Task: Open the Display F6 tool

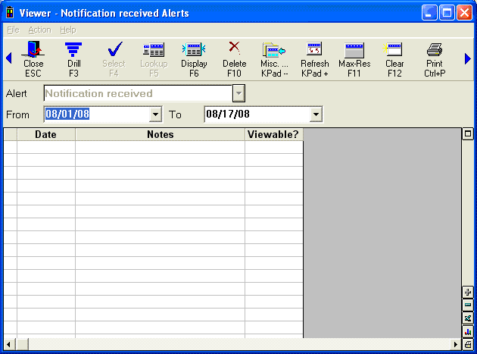Action: click(x=194, y=52)
